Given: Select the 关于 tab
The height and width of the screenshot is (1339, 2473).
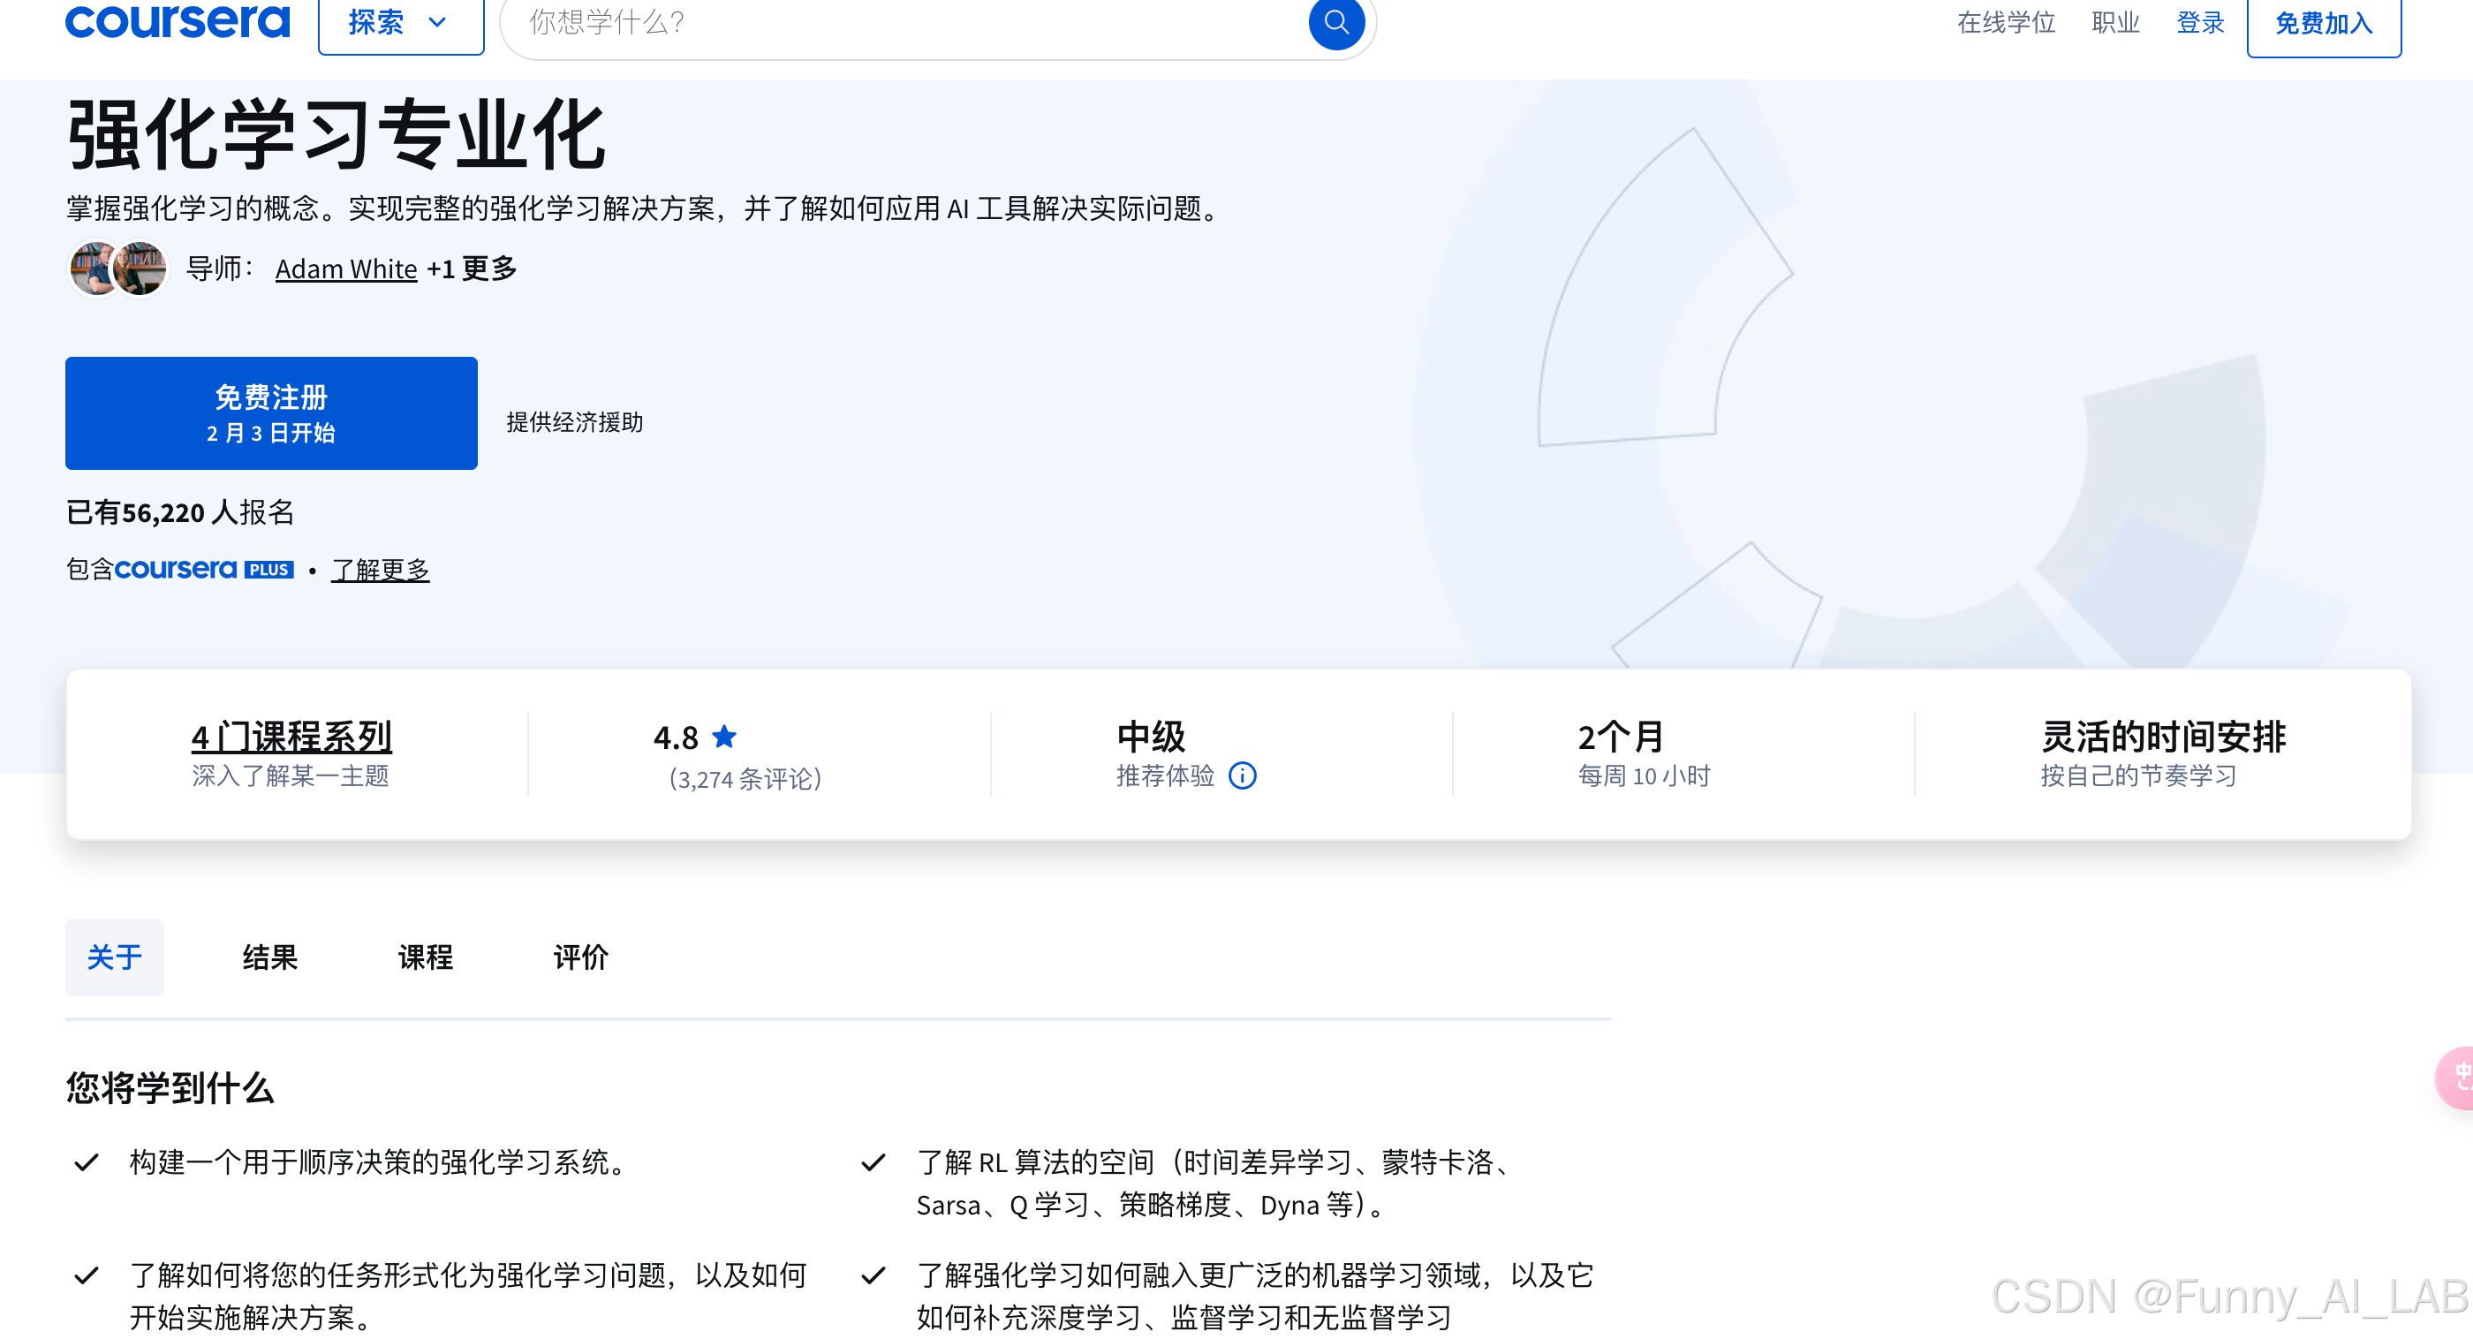Looking at the screenshot, I should (114, 957).
